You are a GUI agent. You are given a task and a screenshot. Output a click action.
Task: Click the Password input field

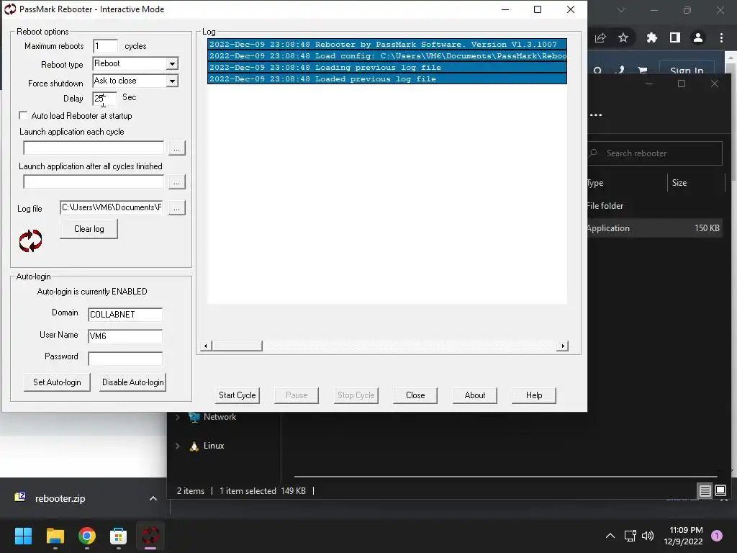point(125,358)
